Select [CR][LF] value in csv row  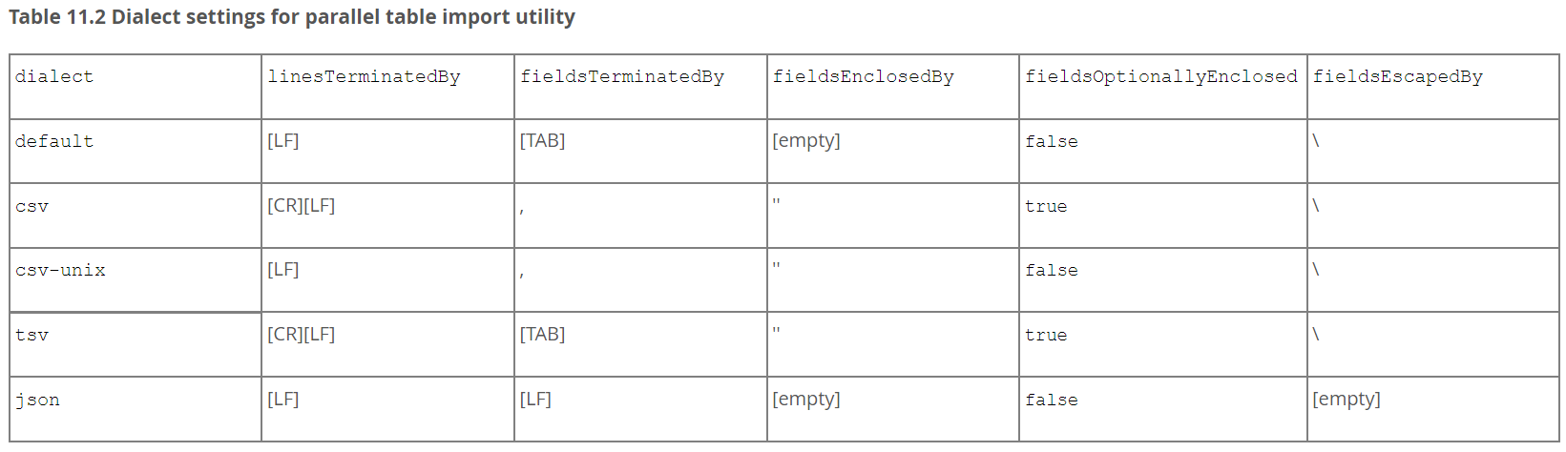[301, 206]
